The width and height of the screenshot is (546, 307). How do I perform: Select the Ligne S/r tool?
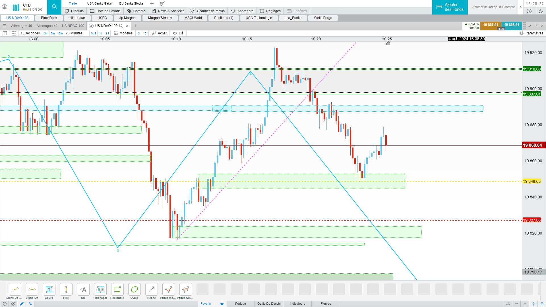tap(32, 290)
